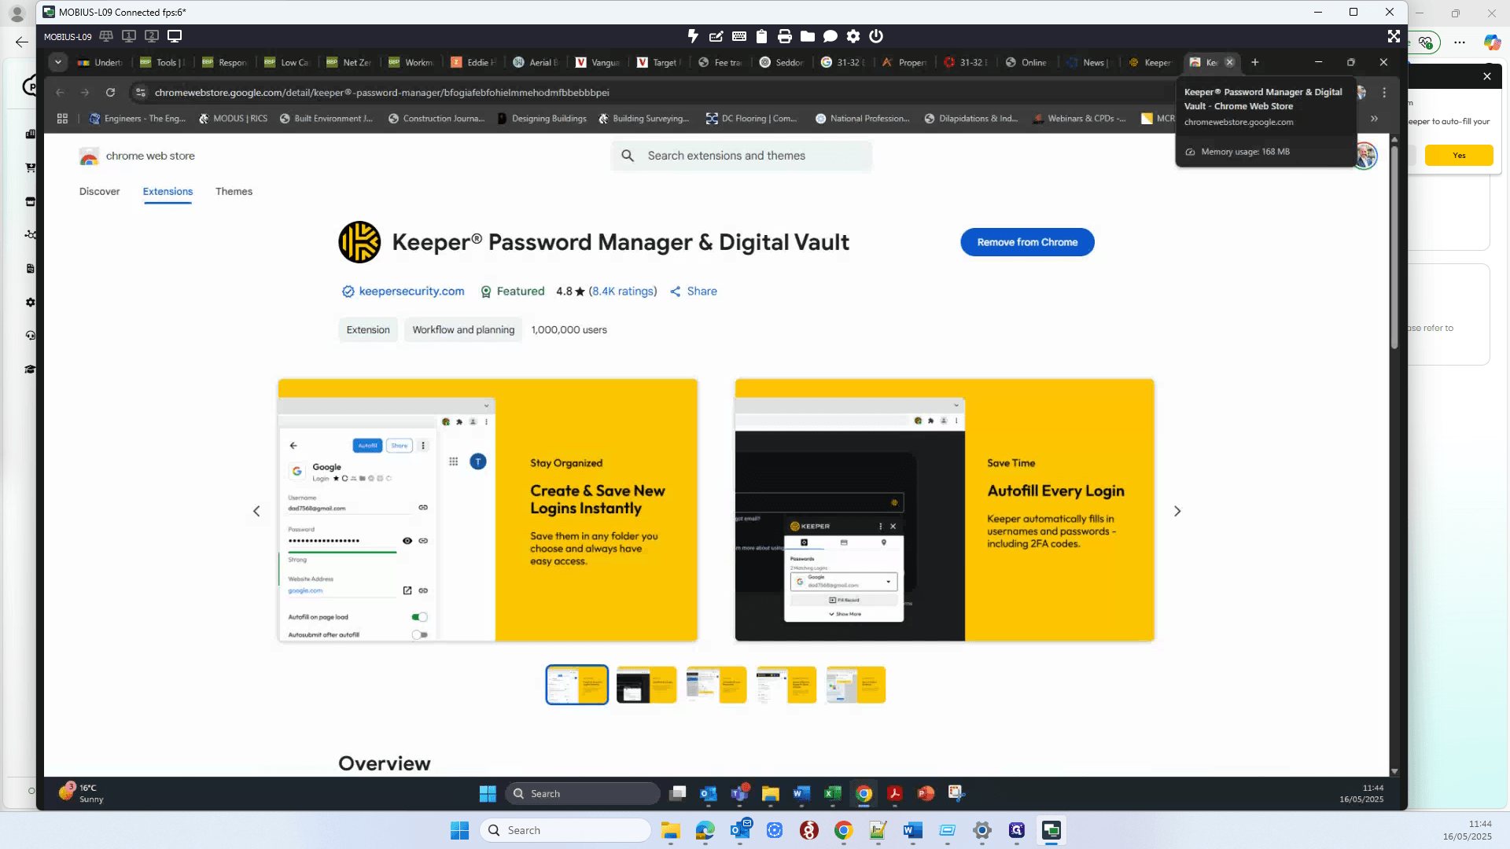Open Microsoft Edge on the local taskbar
The width and height of the screenshot is (1510, 849).
tap(705, 830)
